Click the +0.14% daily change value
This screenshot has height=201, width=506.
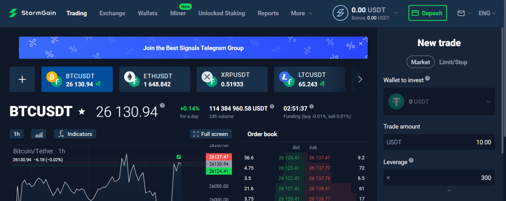190,108
